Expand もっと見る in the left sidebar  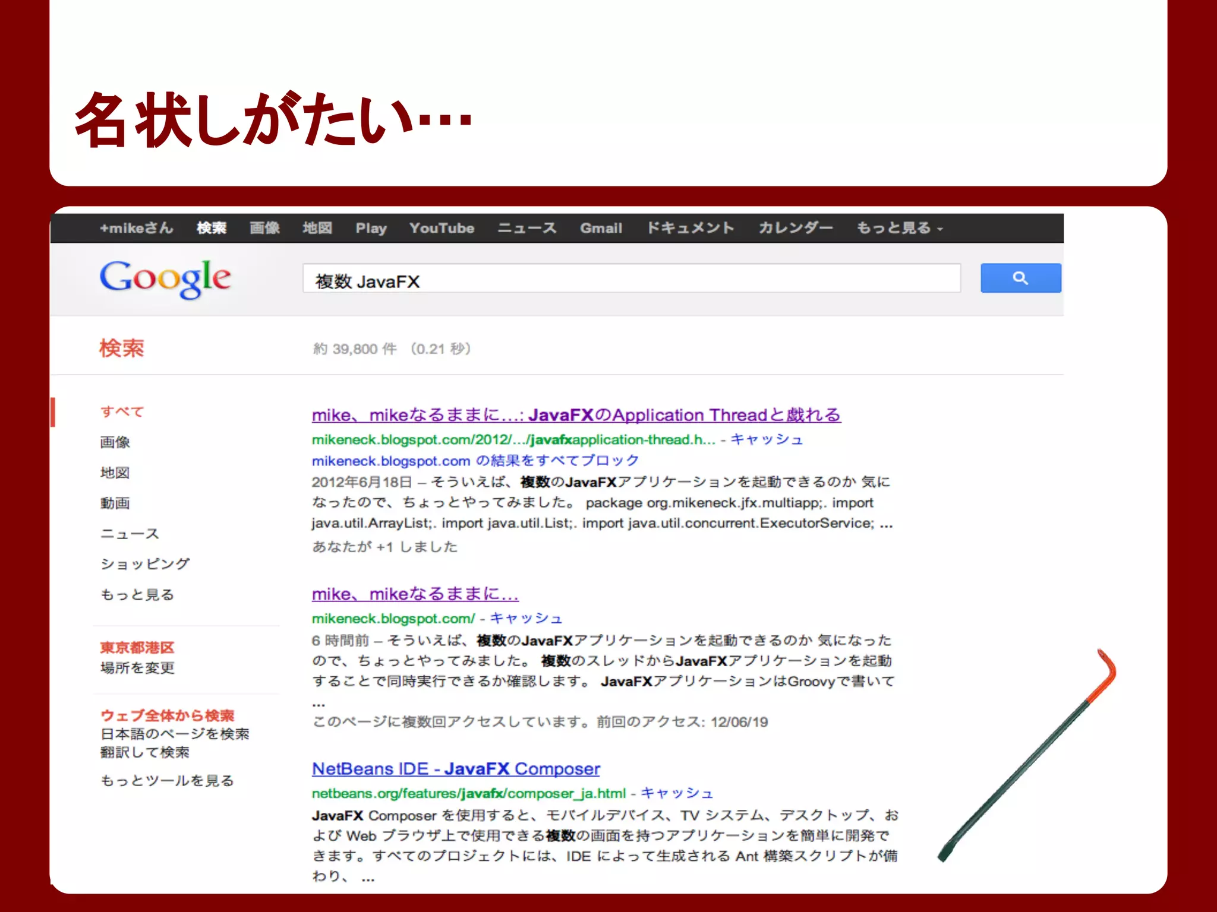[137, 595]
